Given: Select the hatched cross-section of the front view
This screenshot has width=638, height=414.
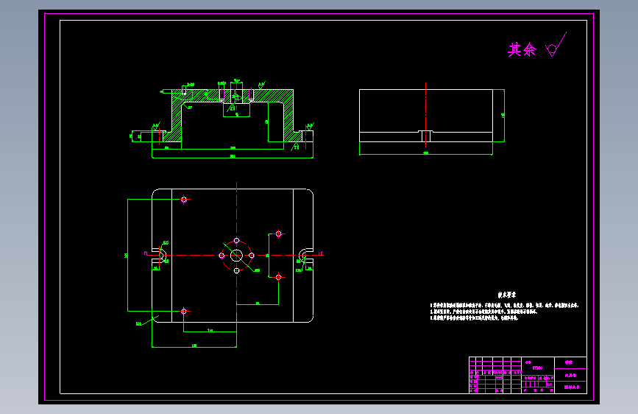Looking at the screenshot, I should (233, 116).
